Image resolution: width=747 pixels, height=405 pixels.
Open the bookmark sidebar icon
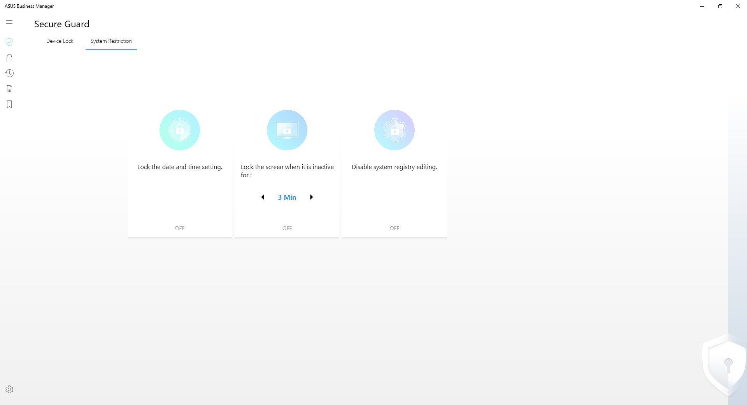click(x=9, y=104)
